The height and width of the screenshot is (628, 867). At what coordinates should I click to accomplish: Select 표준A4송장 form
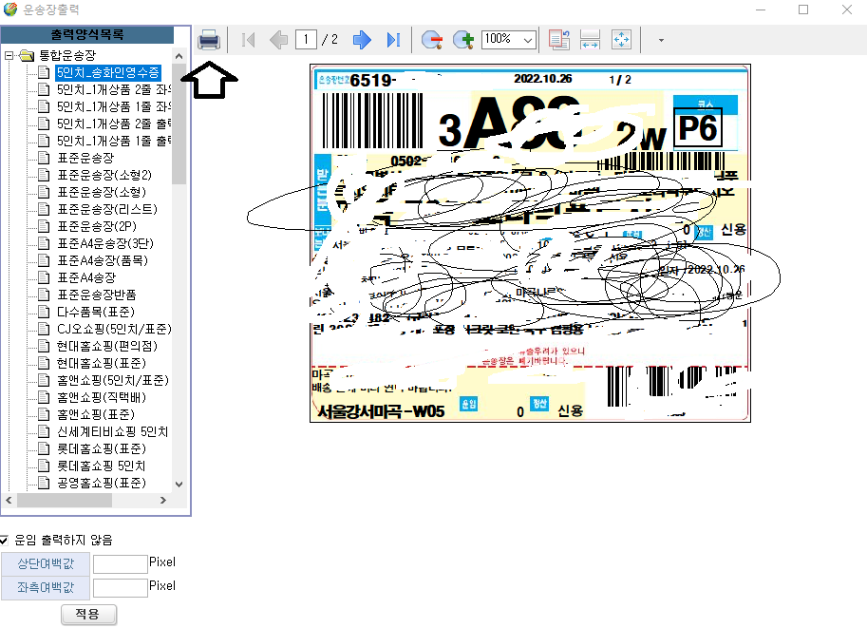click(x=86, y=277)
